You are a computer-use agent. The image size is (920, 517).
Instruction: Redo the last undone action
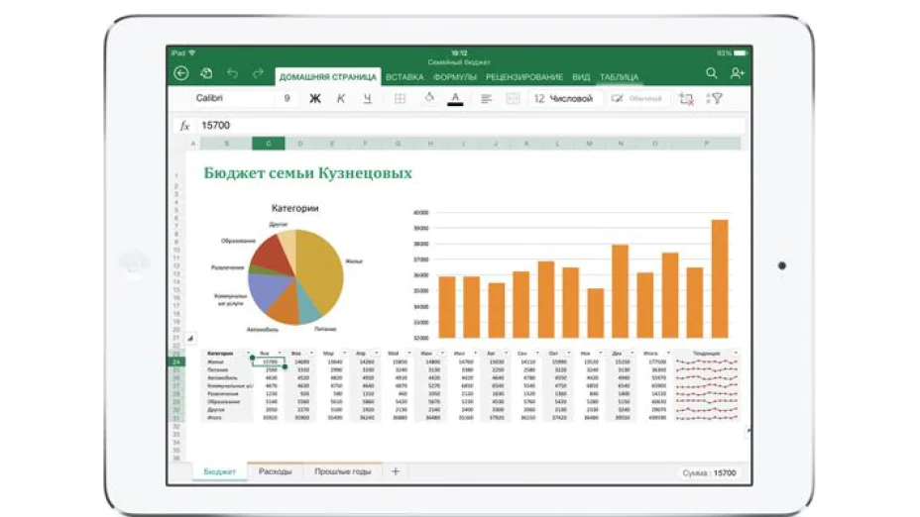point(258,73)
